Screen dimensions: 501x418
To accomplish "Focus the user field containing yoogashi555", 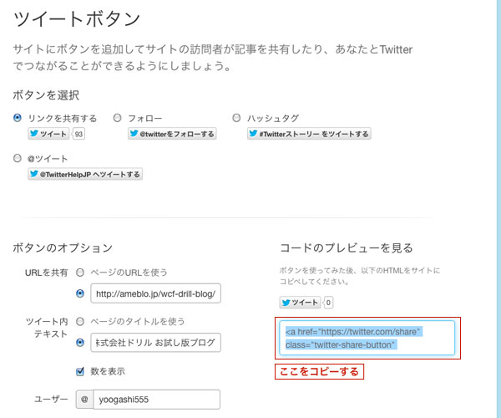I will (157, 400).
